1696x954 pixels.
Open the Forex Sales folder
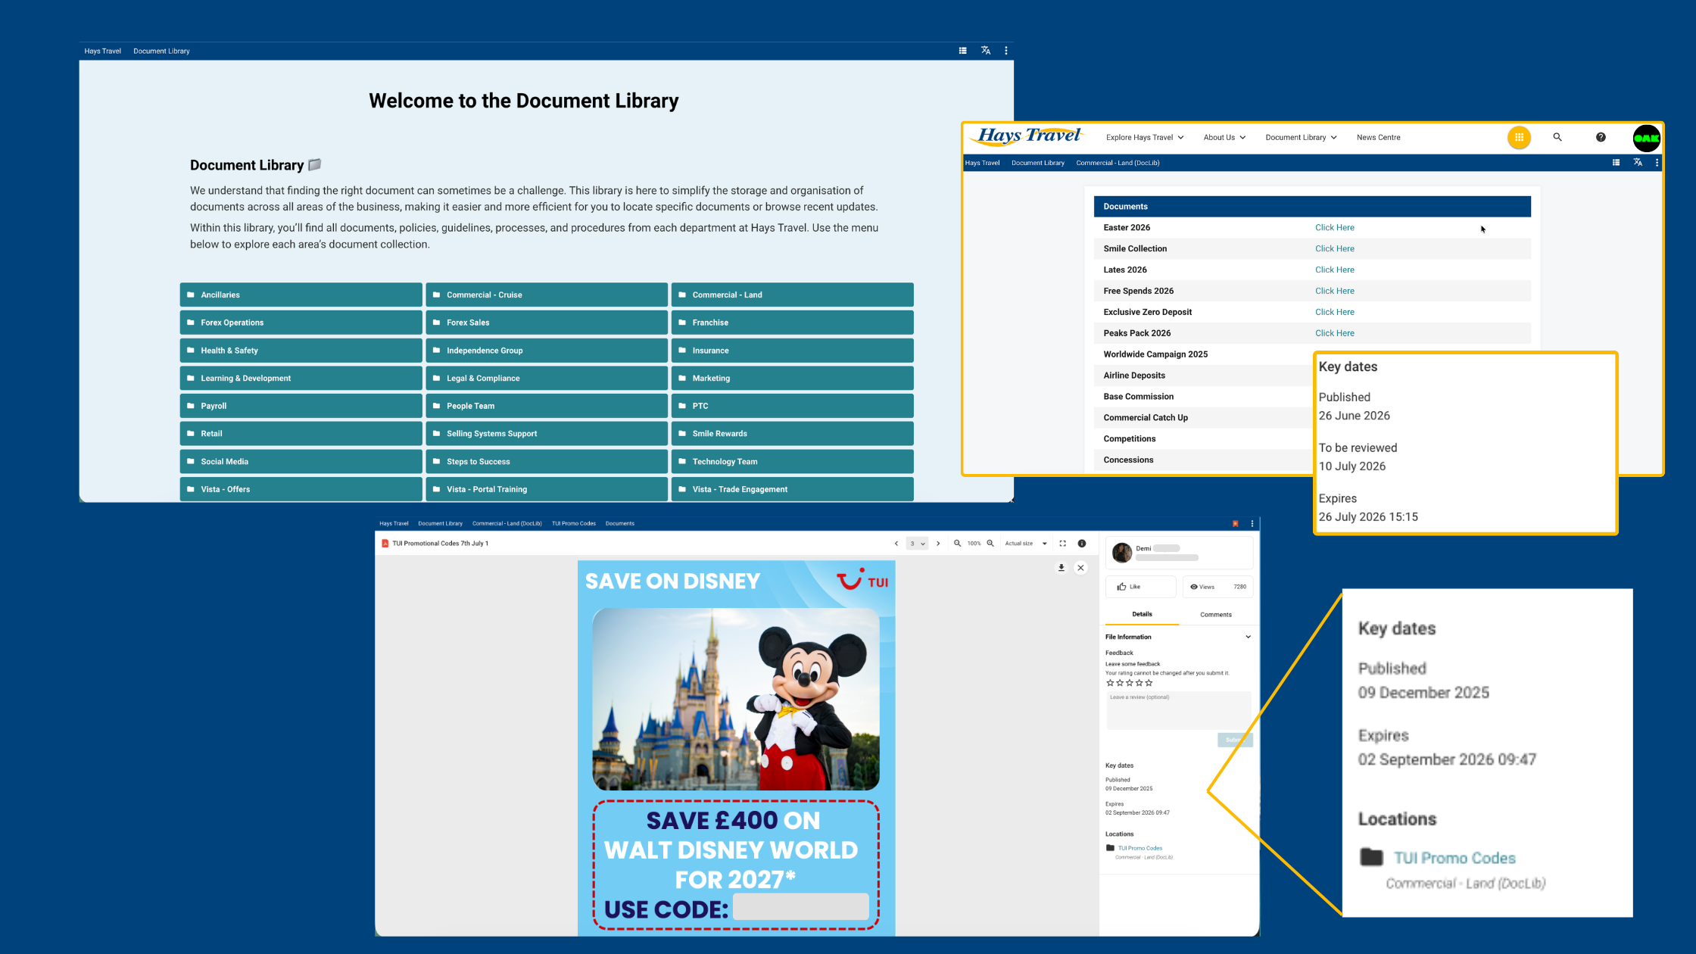tap(546, 323)
